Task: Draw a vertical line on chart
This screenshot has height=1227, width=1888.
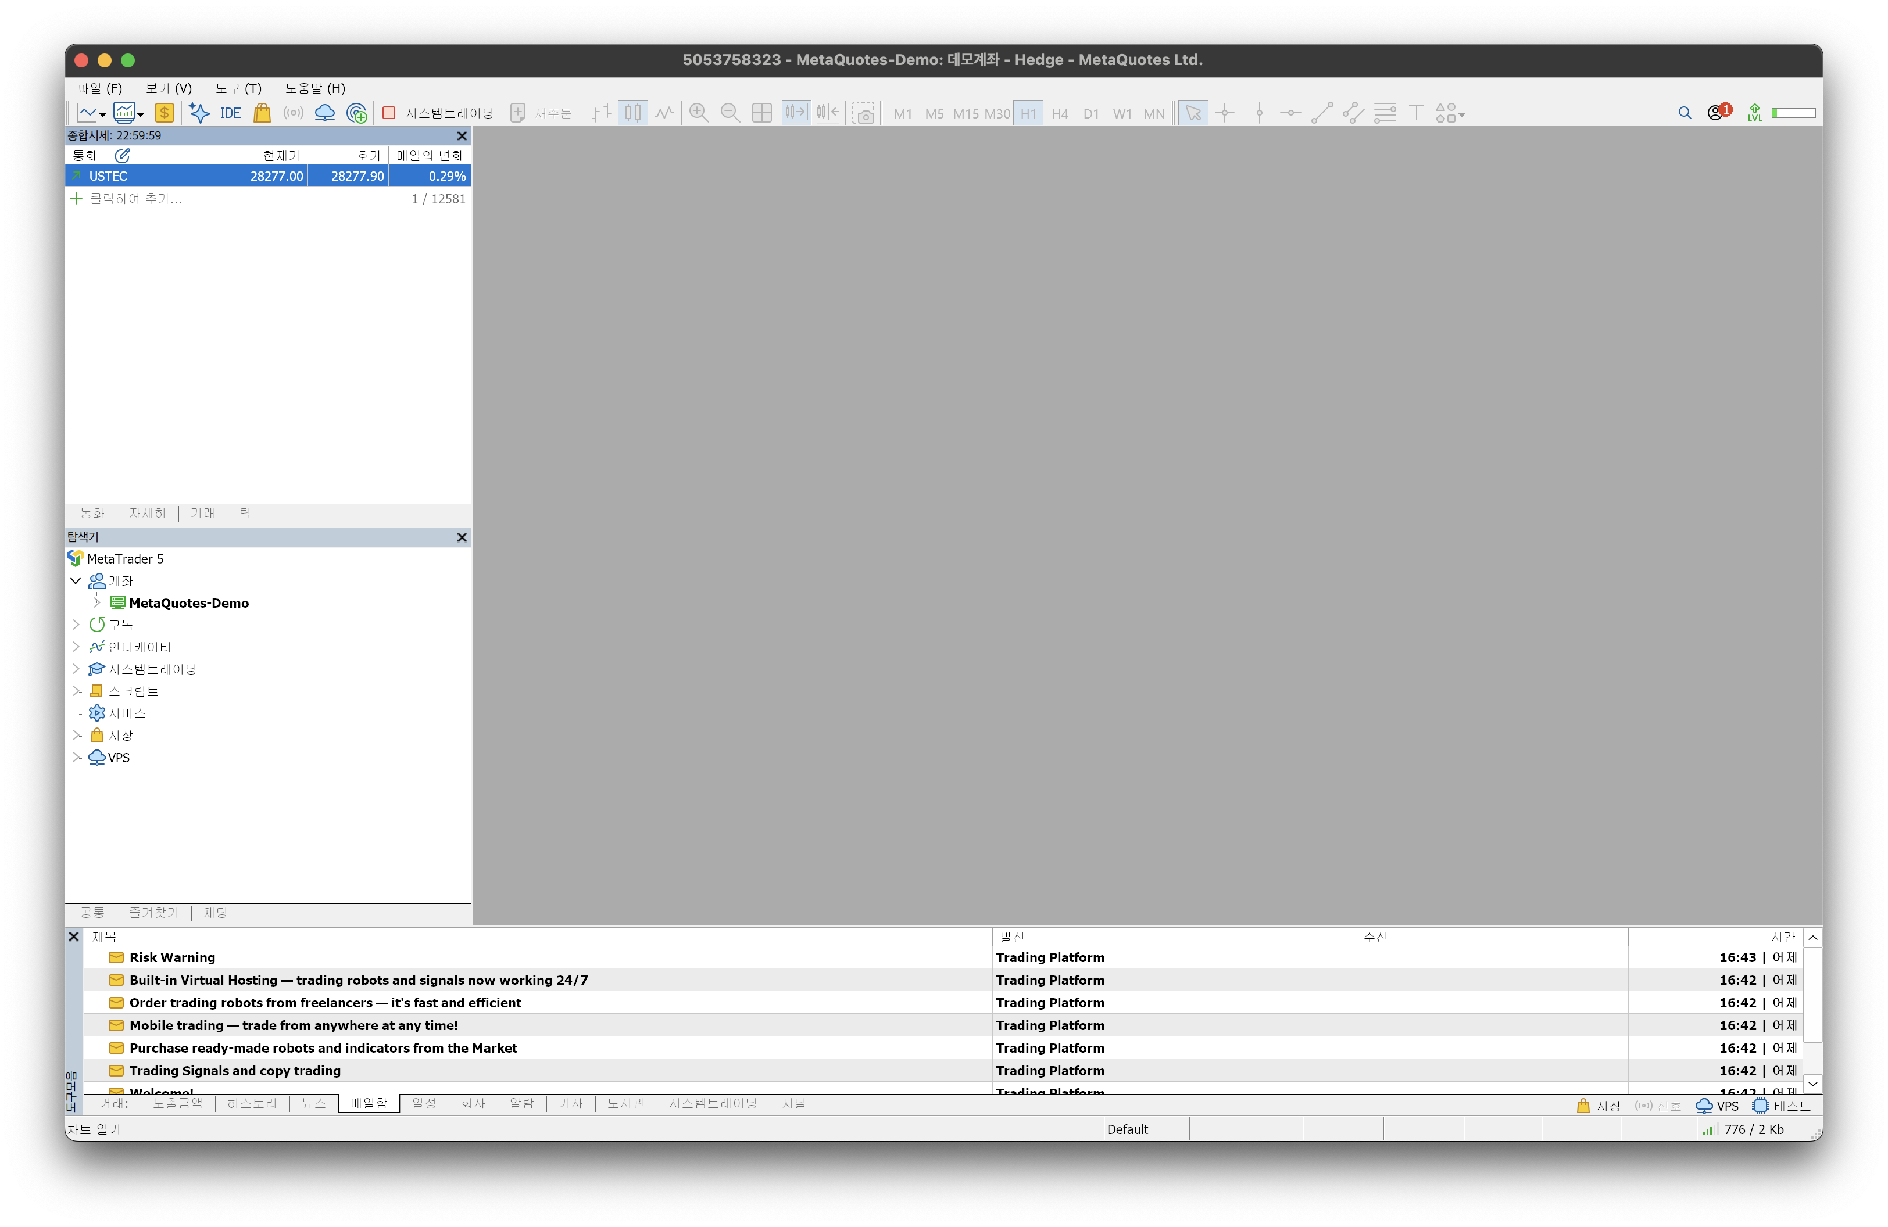Action: click(x=1260, y=113)
